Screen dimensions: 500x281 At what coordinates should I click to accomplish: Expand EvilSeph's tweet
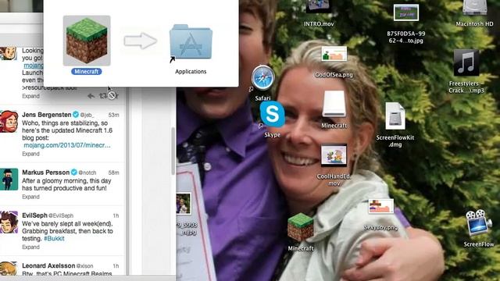tap(30, 247)
